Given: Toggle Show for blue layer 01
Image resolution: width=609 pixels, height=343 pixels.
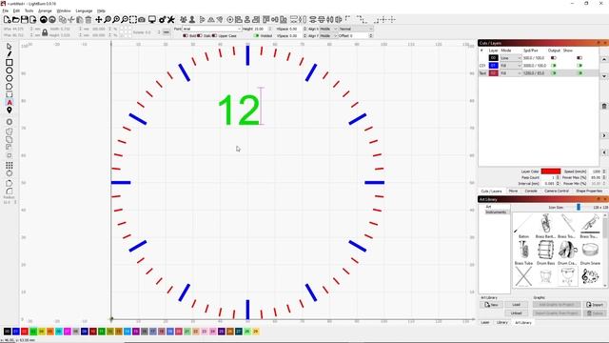Looking at the screenshot, I should [580, 66].
